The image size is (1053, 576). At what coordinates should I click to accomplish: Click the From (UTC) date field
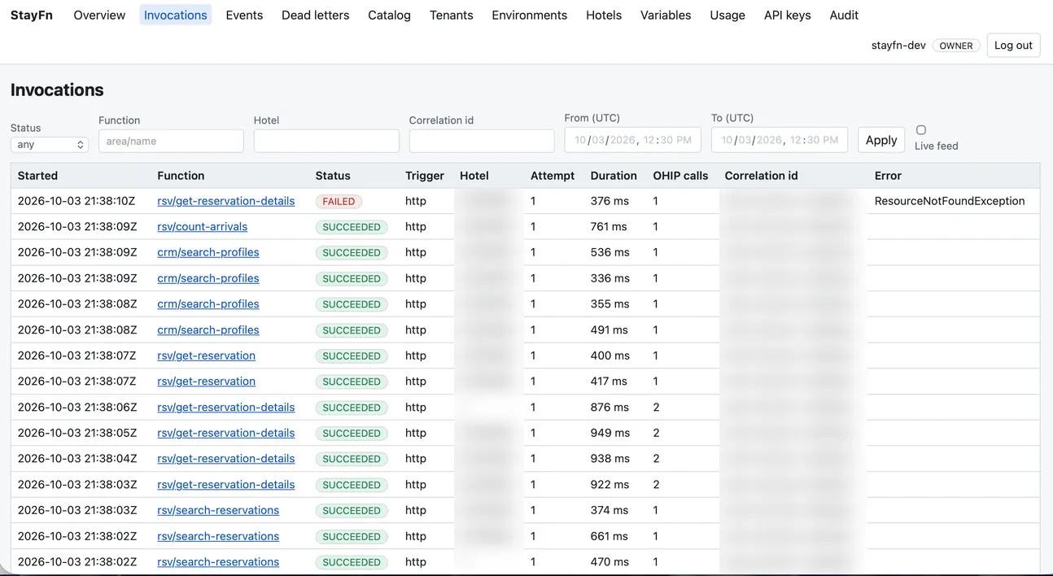632,140
